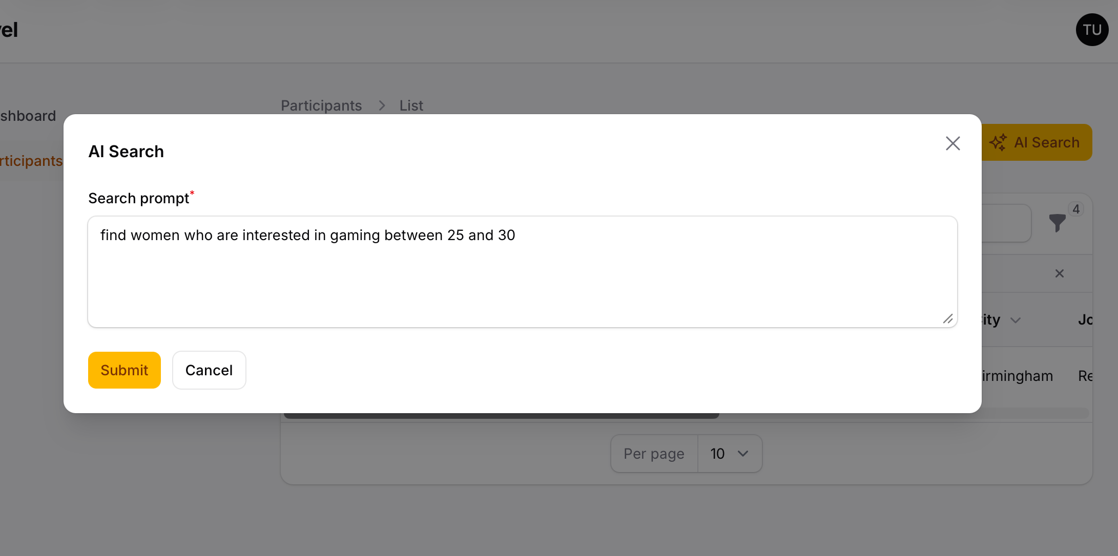This screenshot has height=556, width=1118.
Task: Click the AI Search sparkle icon
Action: tap(998, 142)
